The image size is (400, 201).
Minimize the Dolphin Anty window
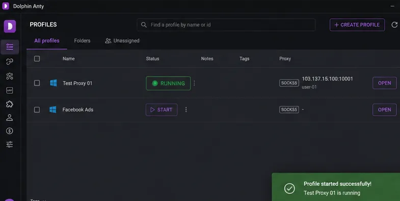[392, 6]
